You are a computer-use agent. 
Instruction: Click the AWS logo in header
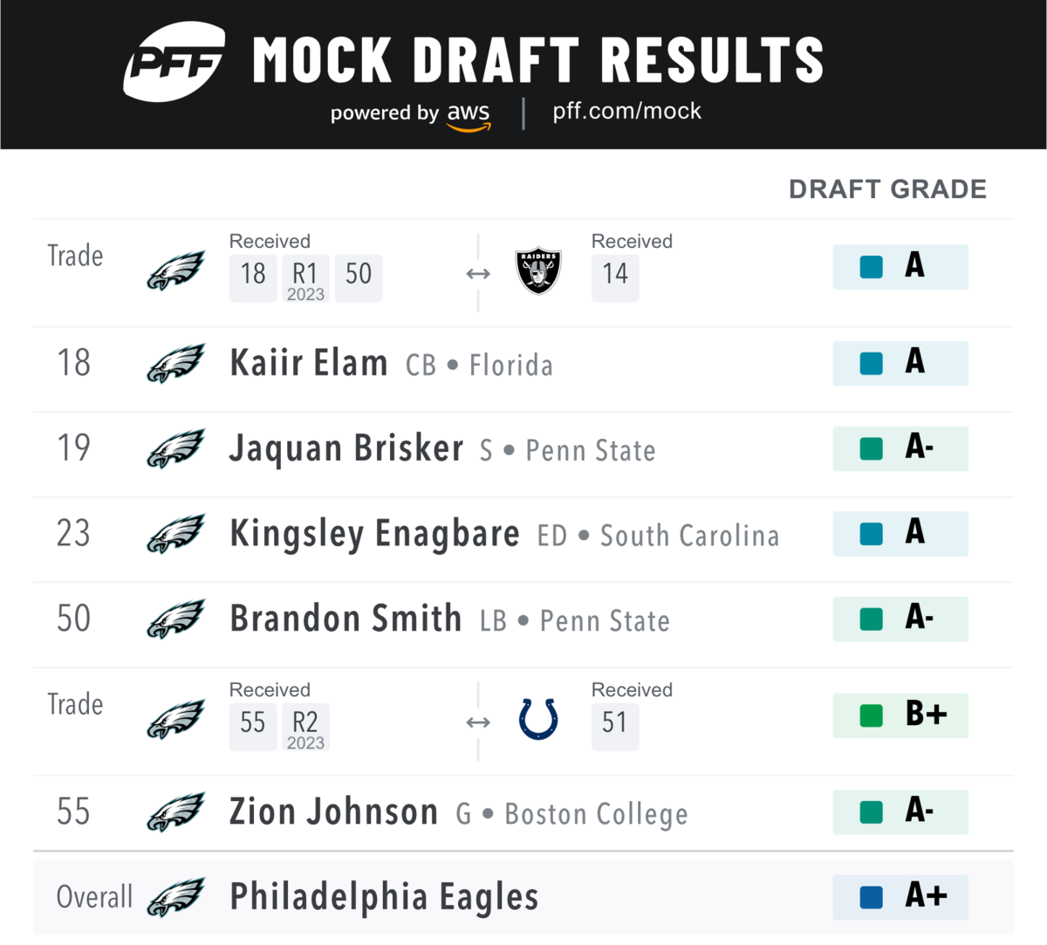coord(469,116)
